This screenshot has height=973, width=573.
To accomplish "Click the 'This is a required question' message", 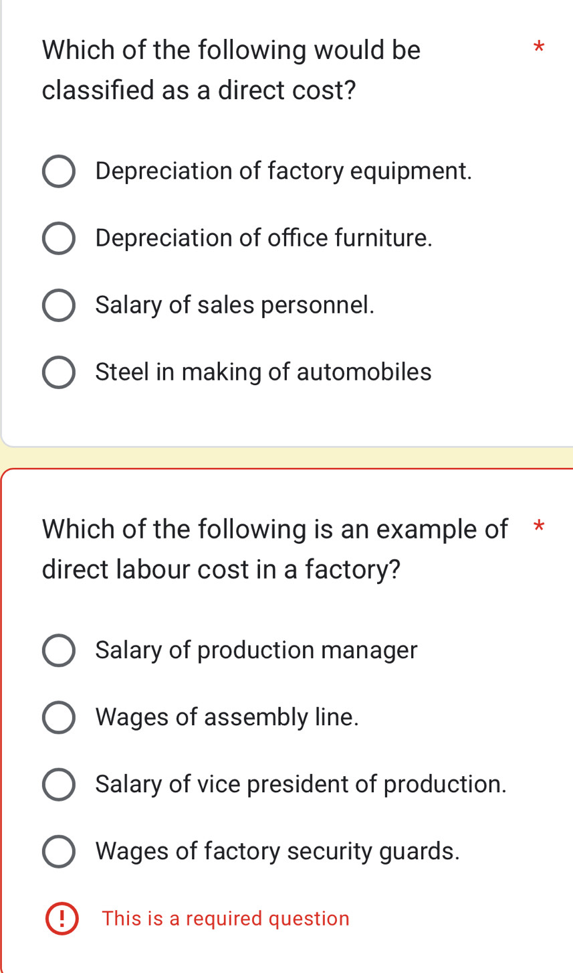I will click(x=225, y=919).
